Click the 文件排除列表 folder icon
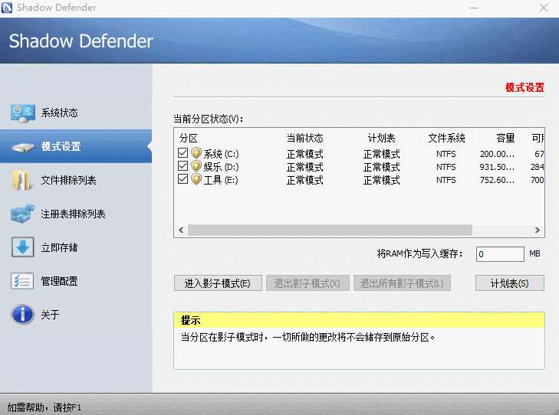The image size is (559, 415). [21, 180]
